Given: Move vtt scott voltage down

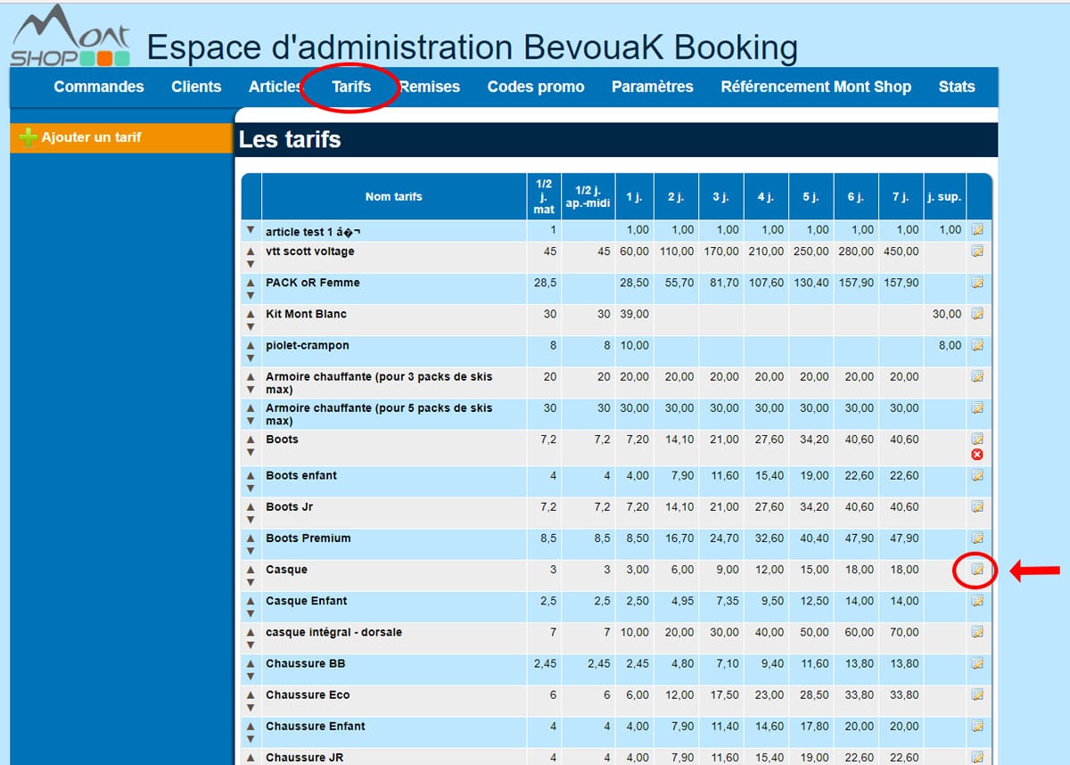Looking at the screenshot, I should pos(251,264).
